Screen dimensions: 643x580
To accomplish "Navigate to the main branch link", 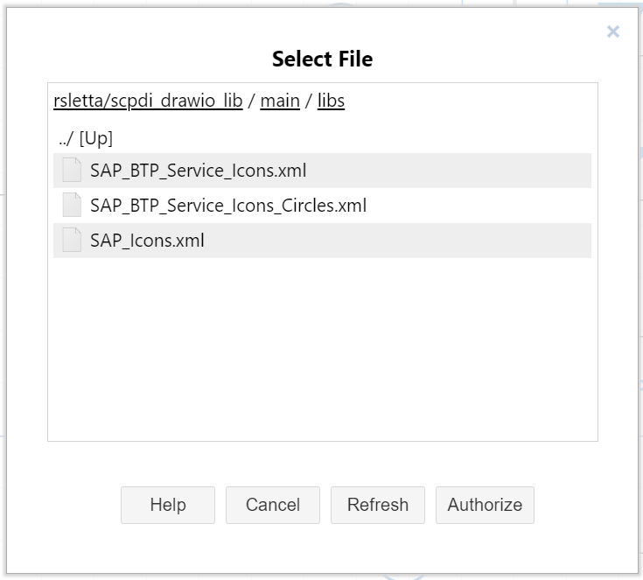I will 280,101.
